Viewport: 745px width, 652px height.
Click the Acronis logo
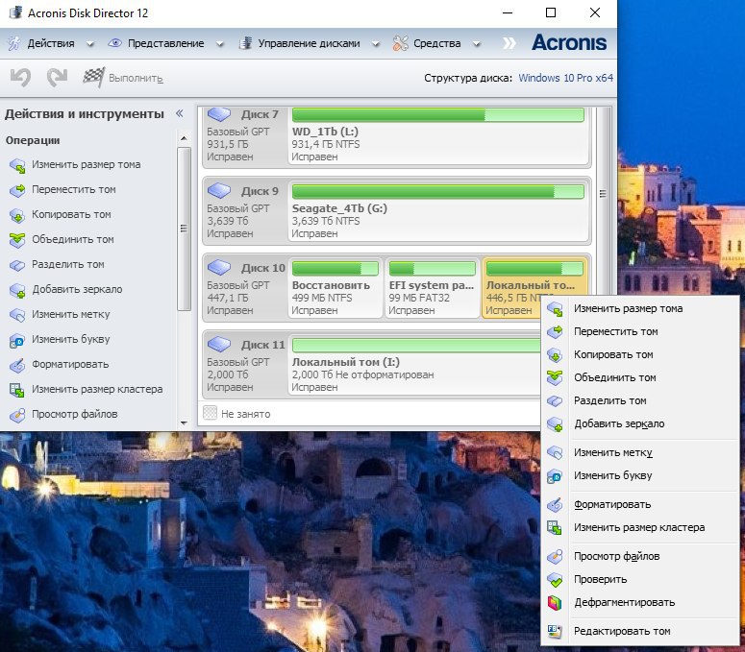point(569,42)
